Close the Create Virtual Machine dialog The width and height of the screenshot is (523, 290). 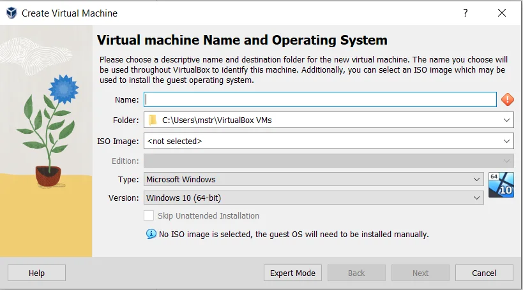click(502, 13)
